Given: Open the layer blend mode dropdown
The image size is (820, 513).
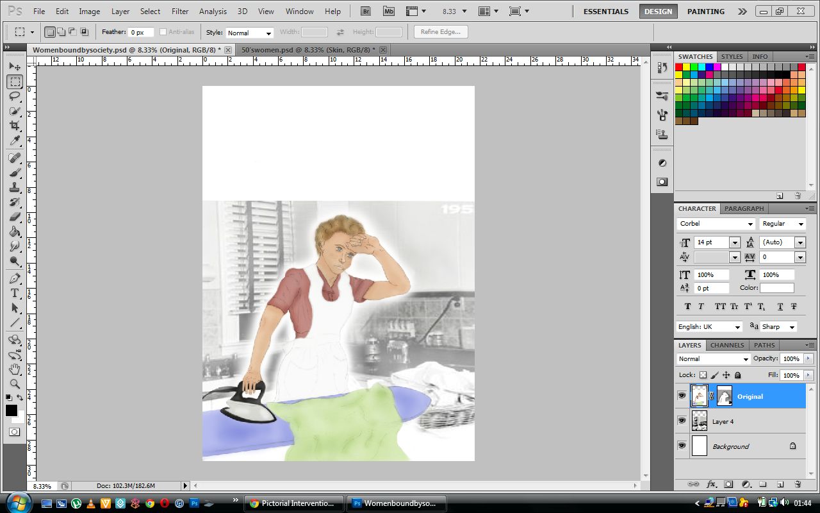Looking at the screenshot, I should tap(714, 359).
